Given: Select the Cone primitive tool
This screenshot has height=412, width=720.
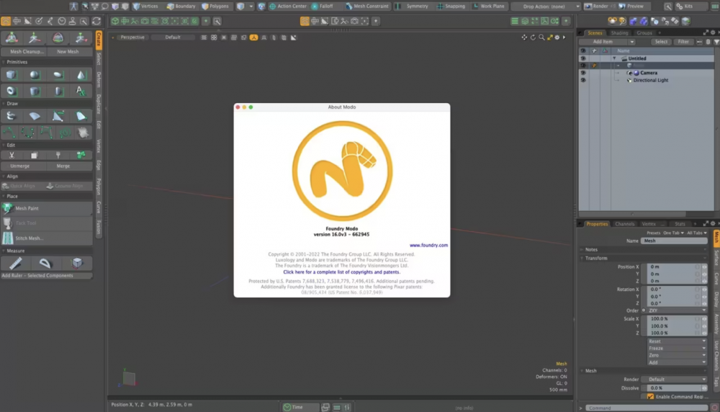Looking at the screenshot, I should (81, 75).
